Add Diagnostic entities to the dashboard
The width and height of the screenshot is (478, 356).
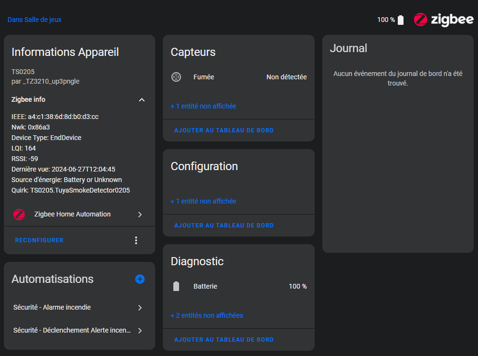[224, 340]
